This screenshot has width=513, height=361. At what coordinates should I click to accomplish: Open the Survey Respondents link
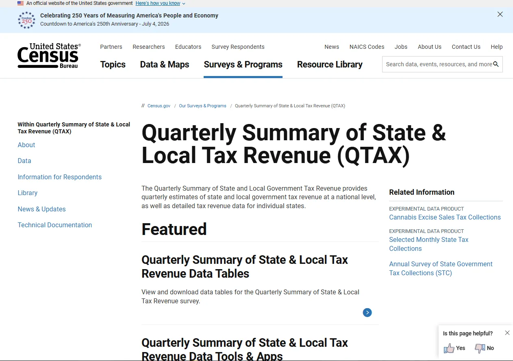(238, 47)
